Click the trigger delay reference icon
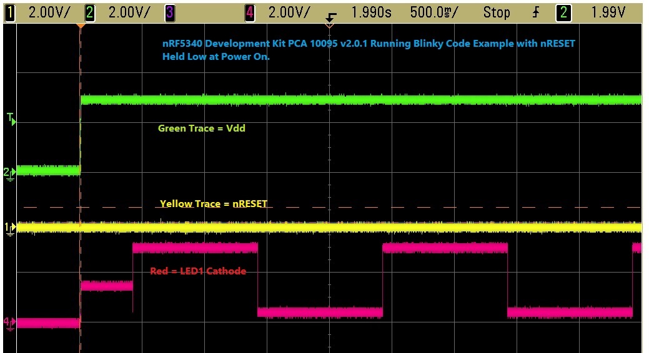 click(330, 17)
